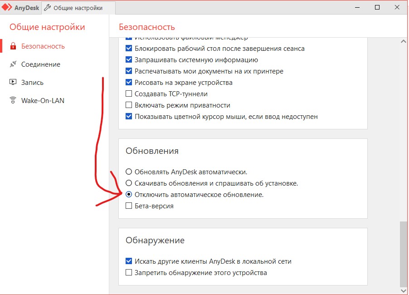Image resolution: width=409 pixels, height=295 pixels.
Task: Uncheck Показывать цветной курсор мыши option
Action: click(129, 116)
